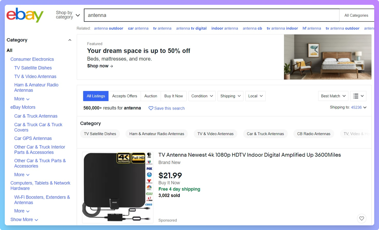Open TV Satellite Dishes in sidebar
The image size is (379, 230).
point(33,68)
